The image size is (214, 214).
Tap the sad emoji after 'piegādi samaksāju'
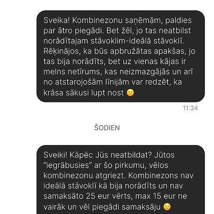167,207
